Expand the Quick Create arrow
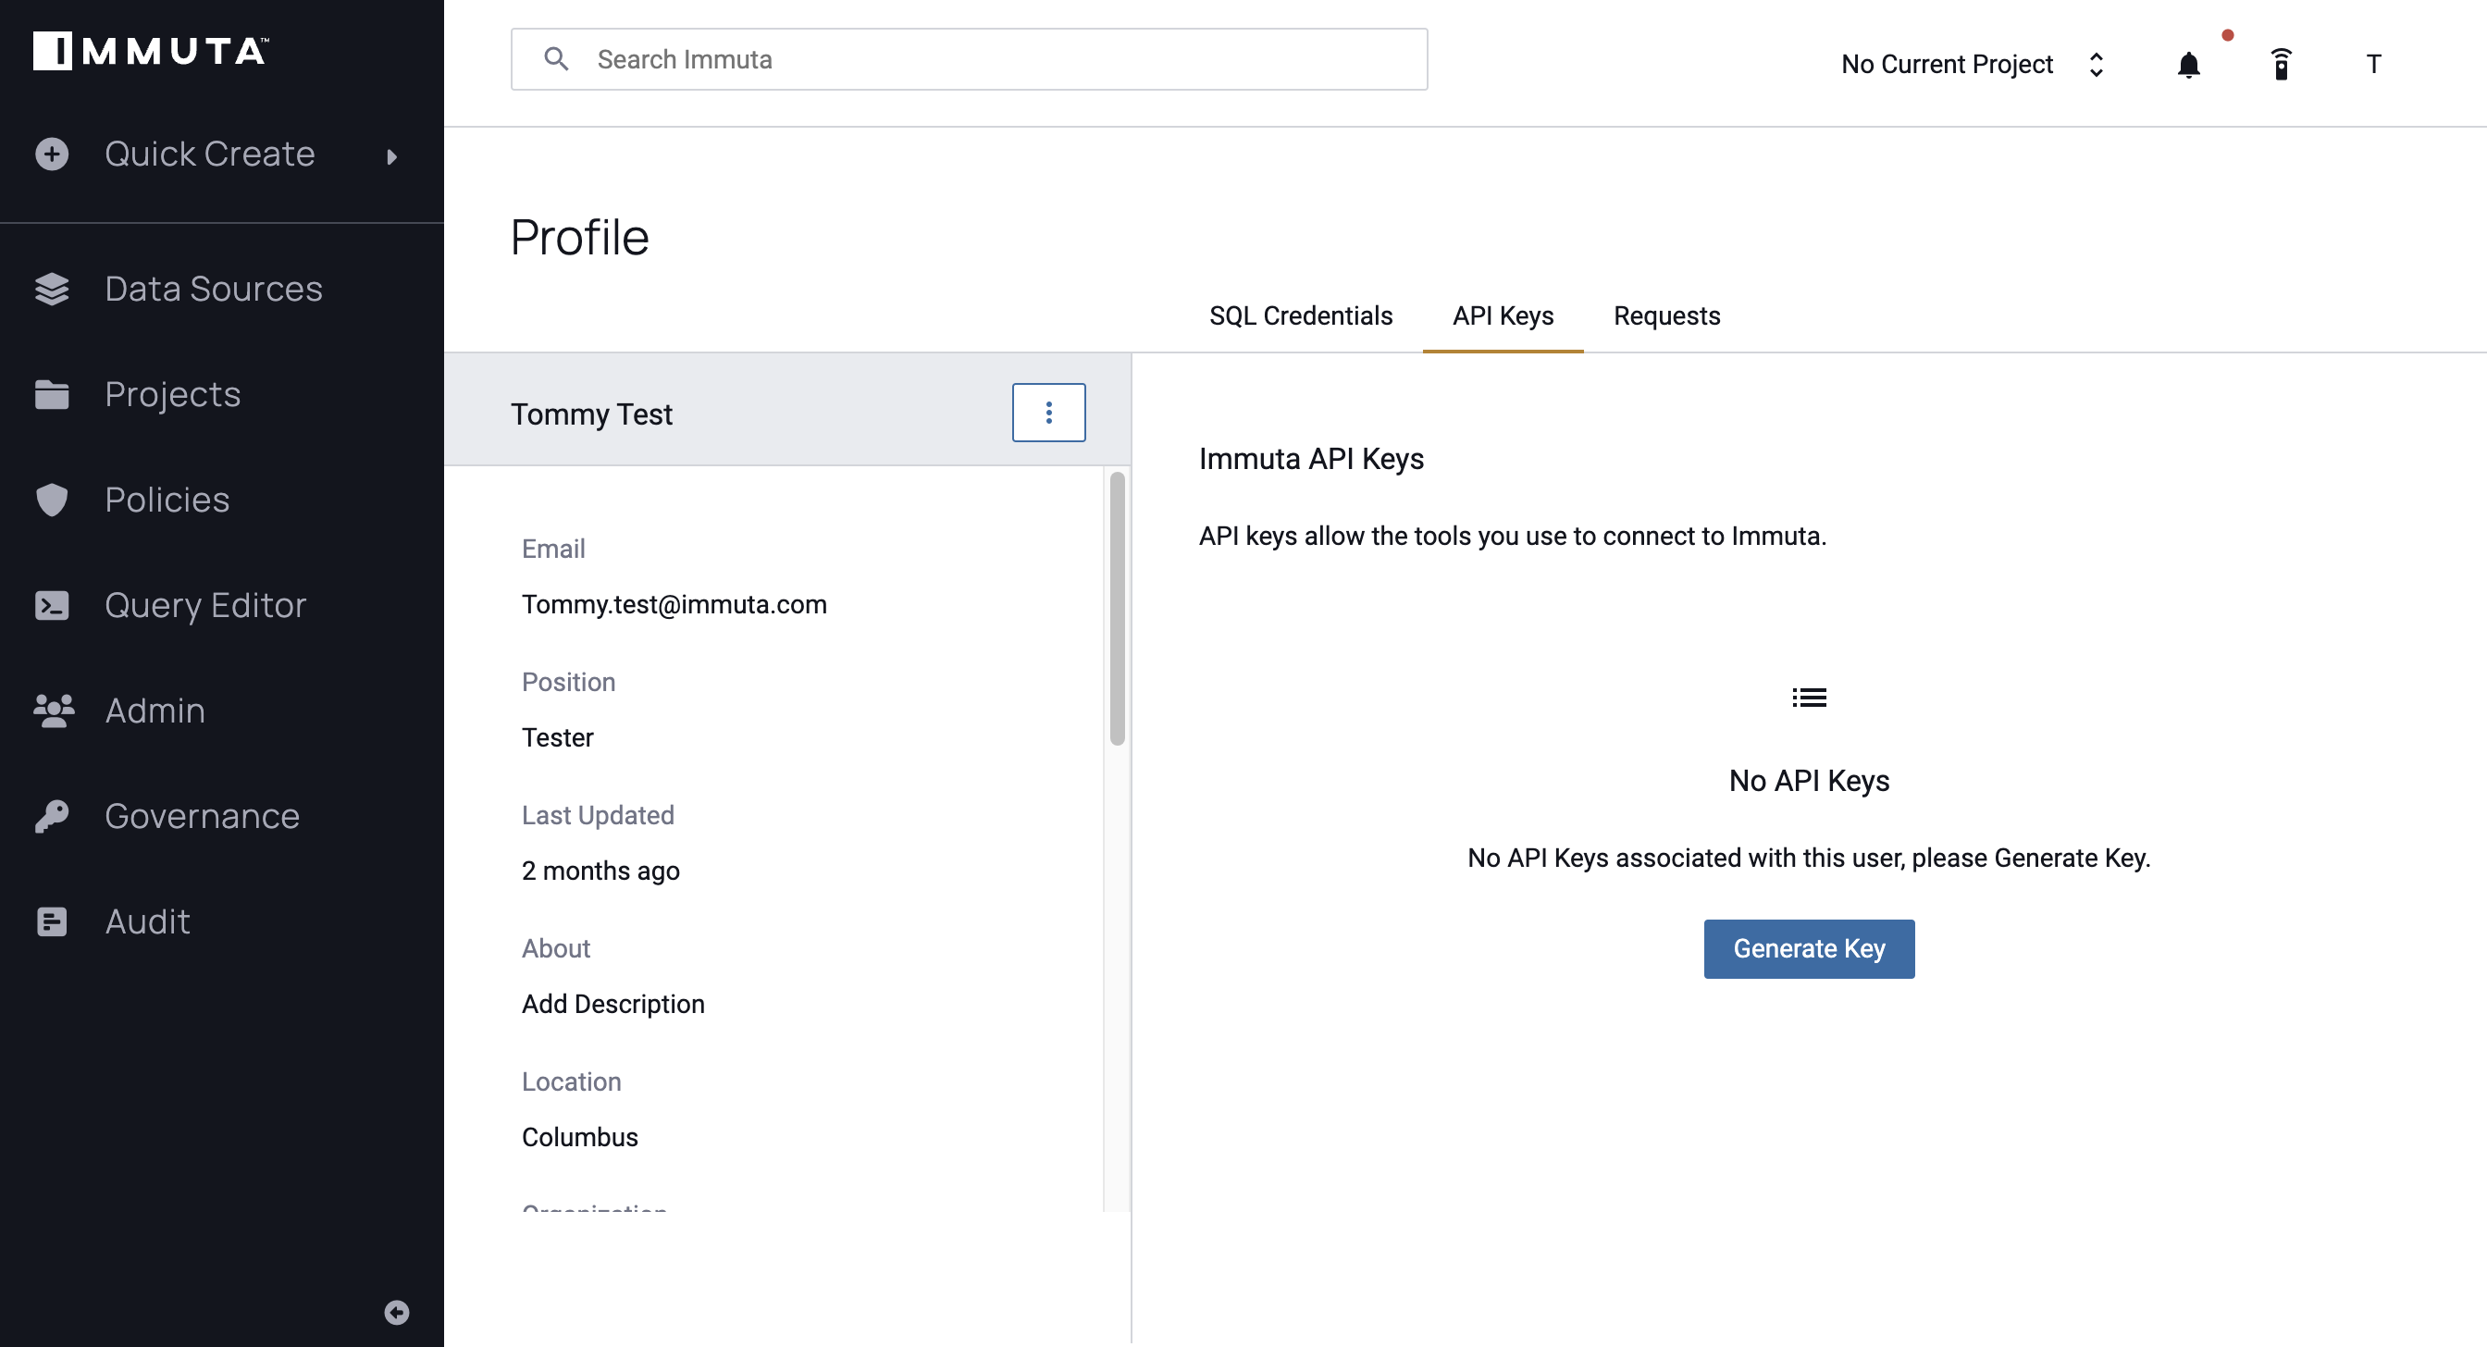 [x=391, y=156]
